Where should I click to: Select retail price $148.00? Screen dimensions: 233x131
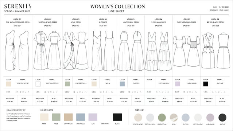[165, 102]
